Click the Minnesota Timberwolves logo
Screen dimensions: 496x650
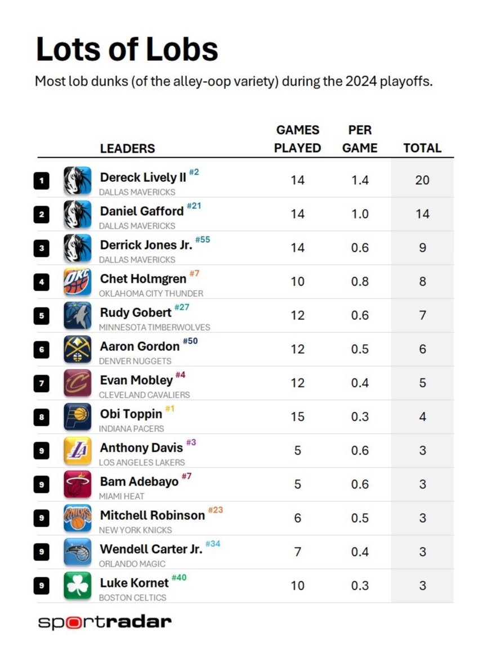[77, 315]
